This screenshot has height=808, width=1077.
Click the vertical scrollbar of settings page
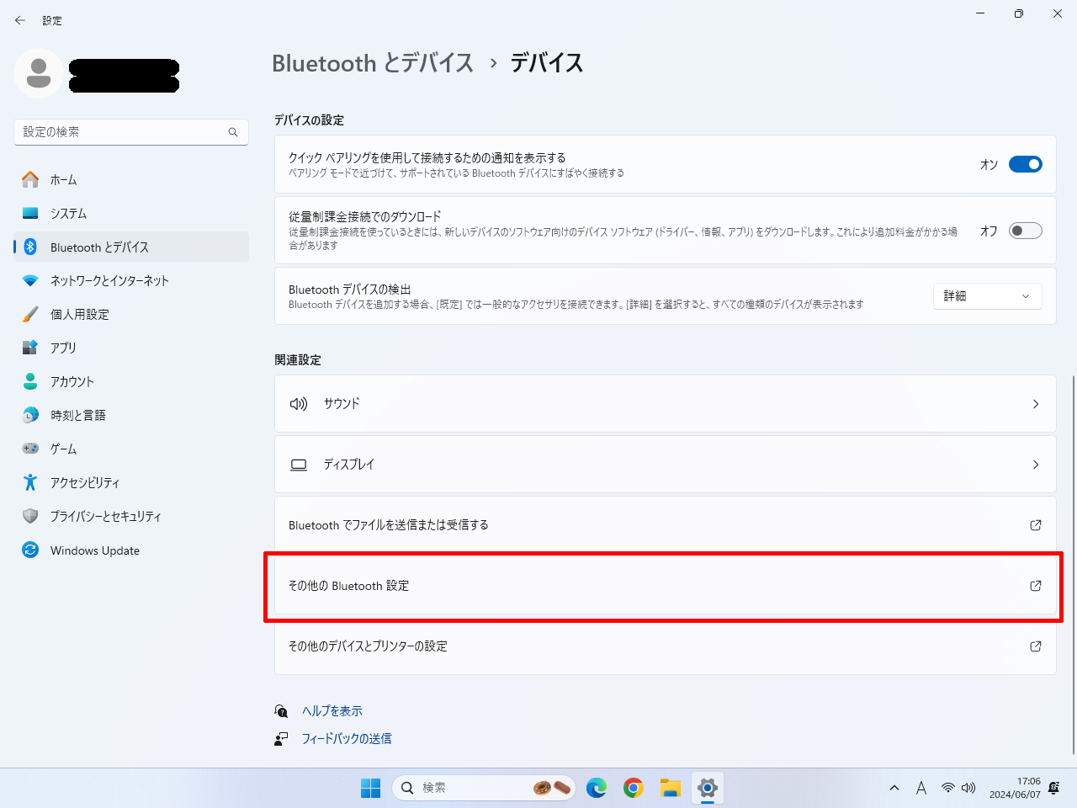coord(1073,564)
